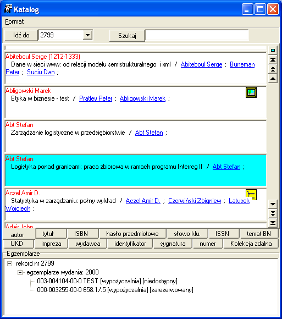Open 'Abt Stefan' link in highlighted Logistyka record
The width and height of the screenshot is (282, 319).
click(226, 167)
